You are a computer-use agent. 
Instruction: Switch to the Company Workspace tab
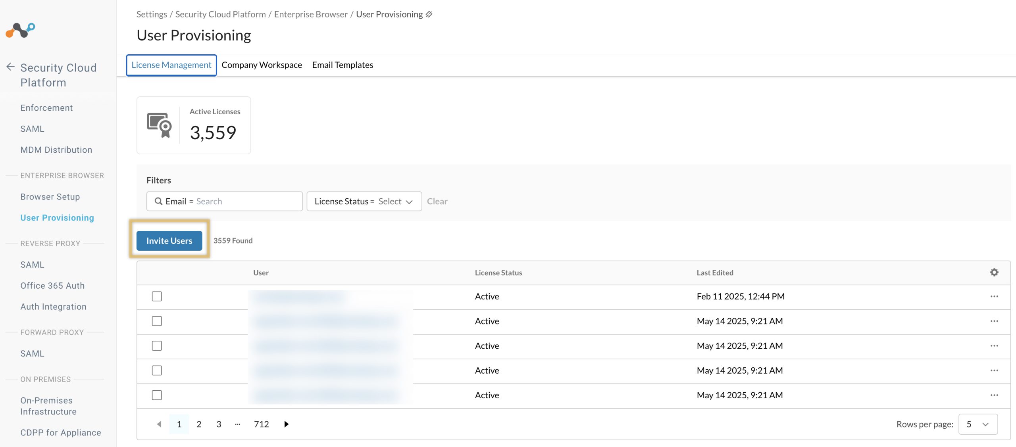click(262, 65)
